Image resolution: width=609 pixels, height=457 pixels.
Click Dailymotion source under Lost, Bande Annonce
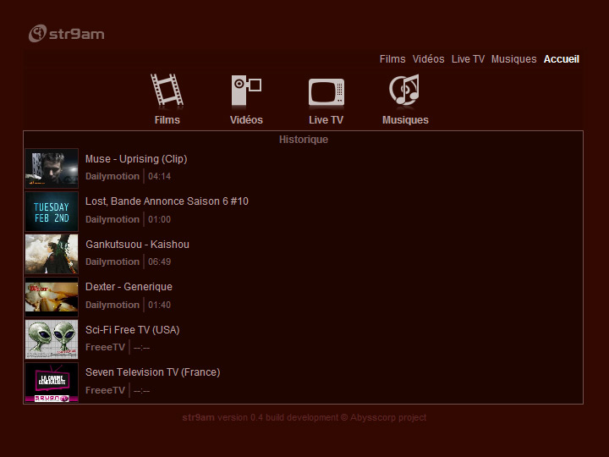click(x=112, y=219)
